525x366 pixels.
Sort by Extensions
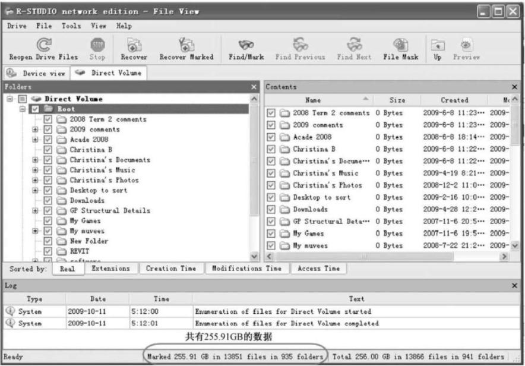pos(110,269)
